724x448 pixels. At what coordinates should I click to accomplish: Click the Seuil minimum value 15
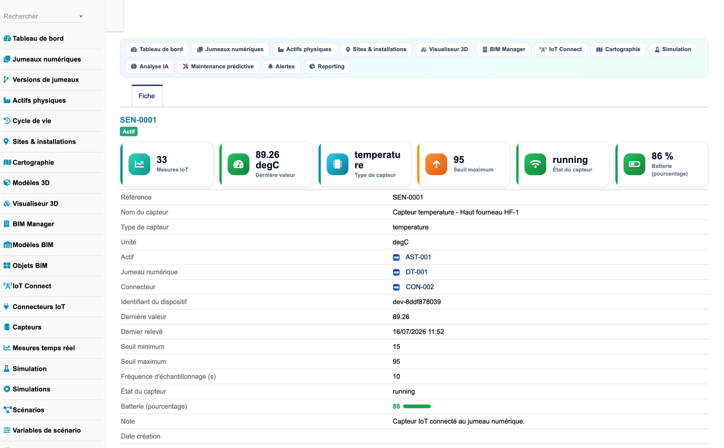pyautogui.click(x=396, y=347)
